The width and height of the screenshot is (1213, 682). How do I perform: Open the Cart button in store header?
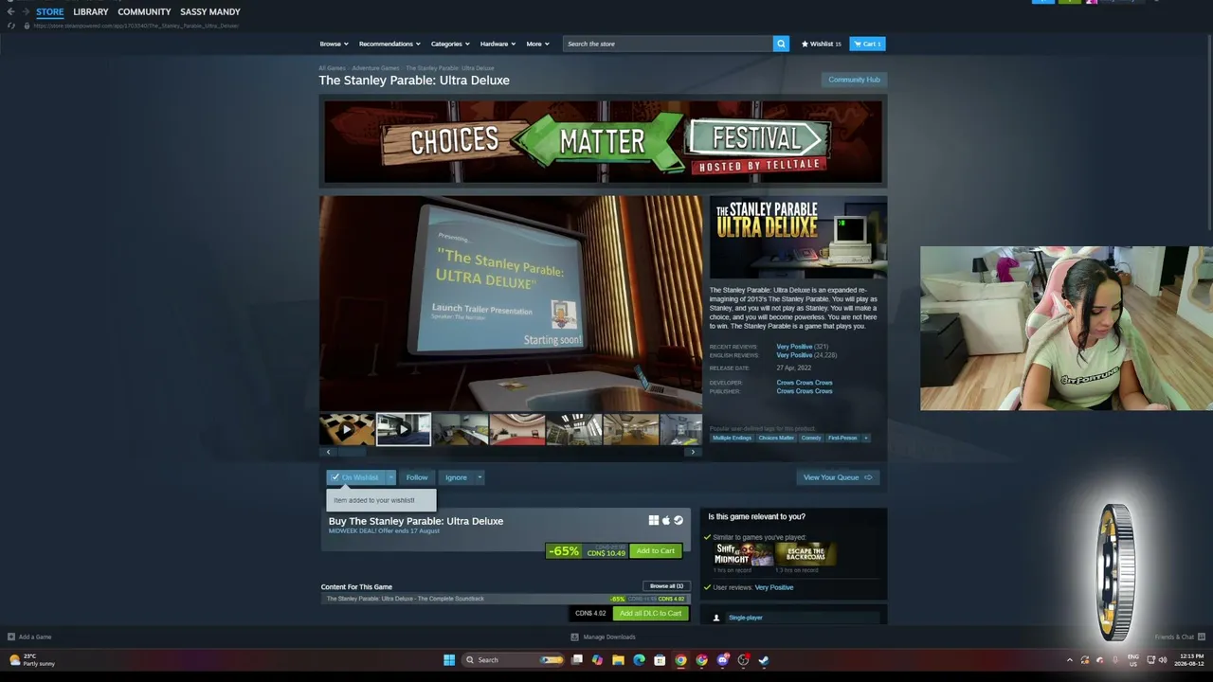pos(867,44)
